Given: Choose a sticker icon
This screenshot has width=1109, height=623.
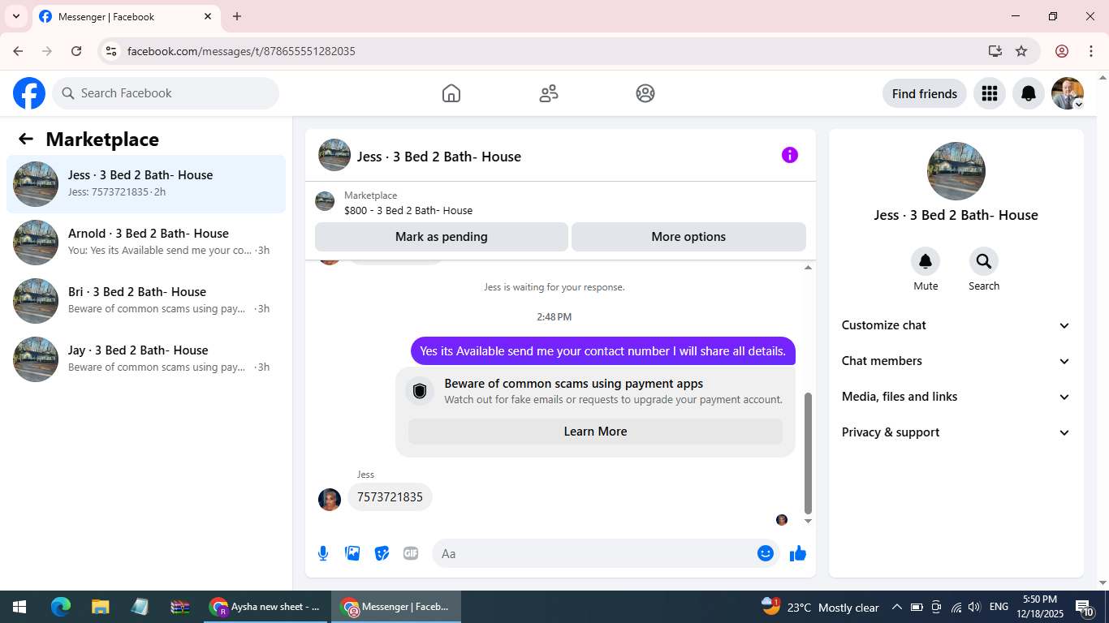Looking at the screenshot, I should 382,553.
